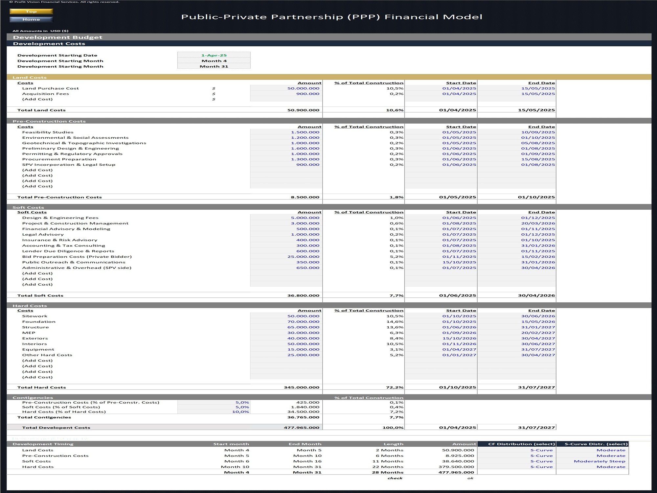Click the Development Timing header
This screenshot has width=657, height=493.
pos(43,444)
